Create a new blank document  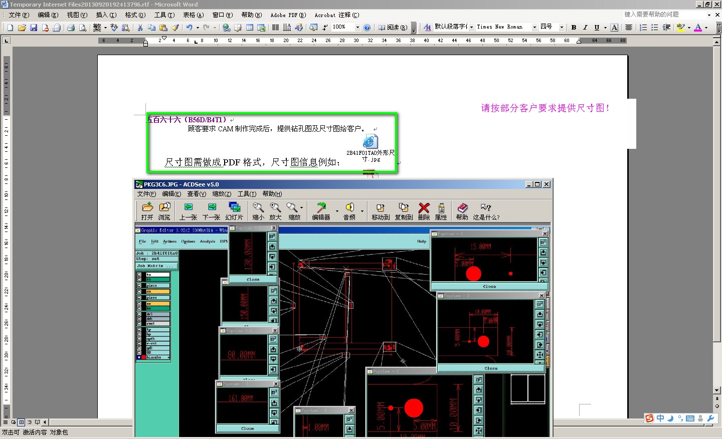pyautogui.click(x=10, y=28)
